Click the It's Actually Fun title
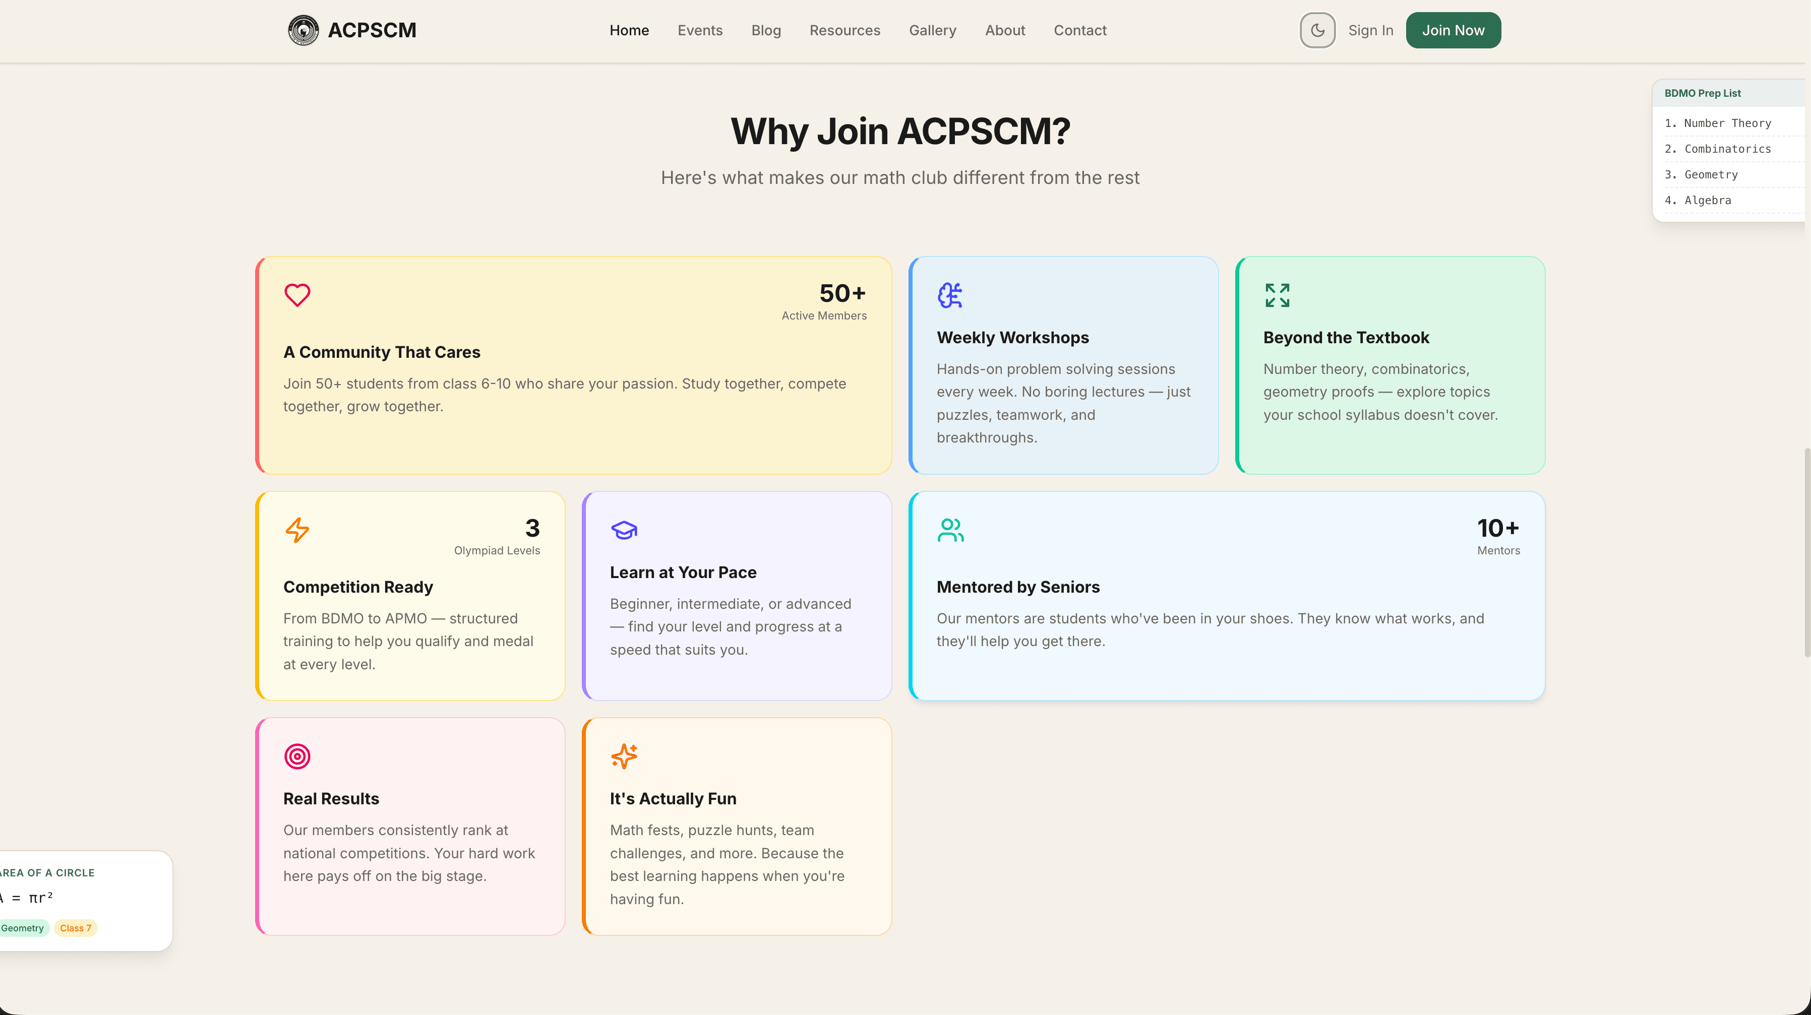 tap(673, 798)
